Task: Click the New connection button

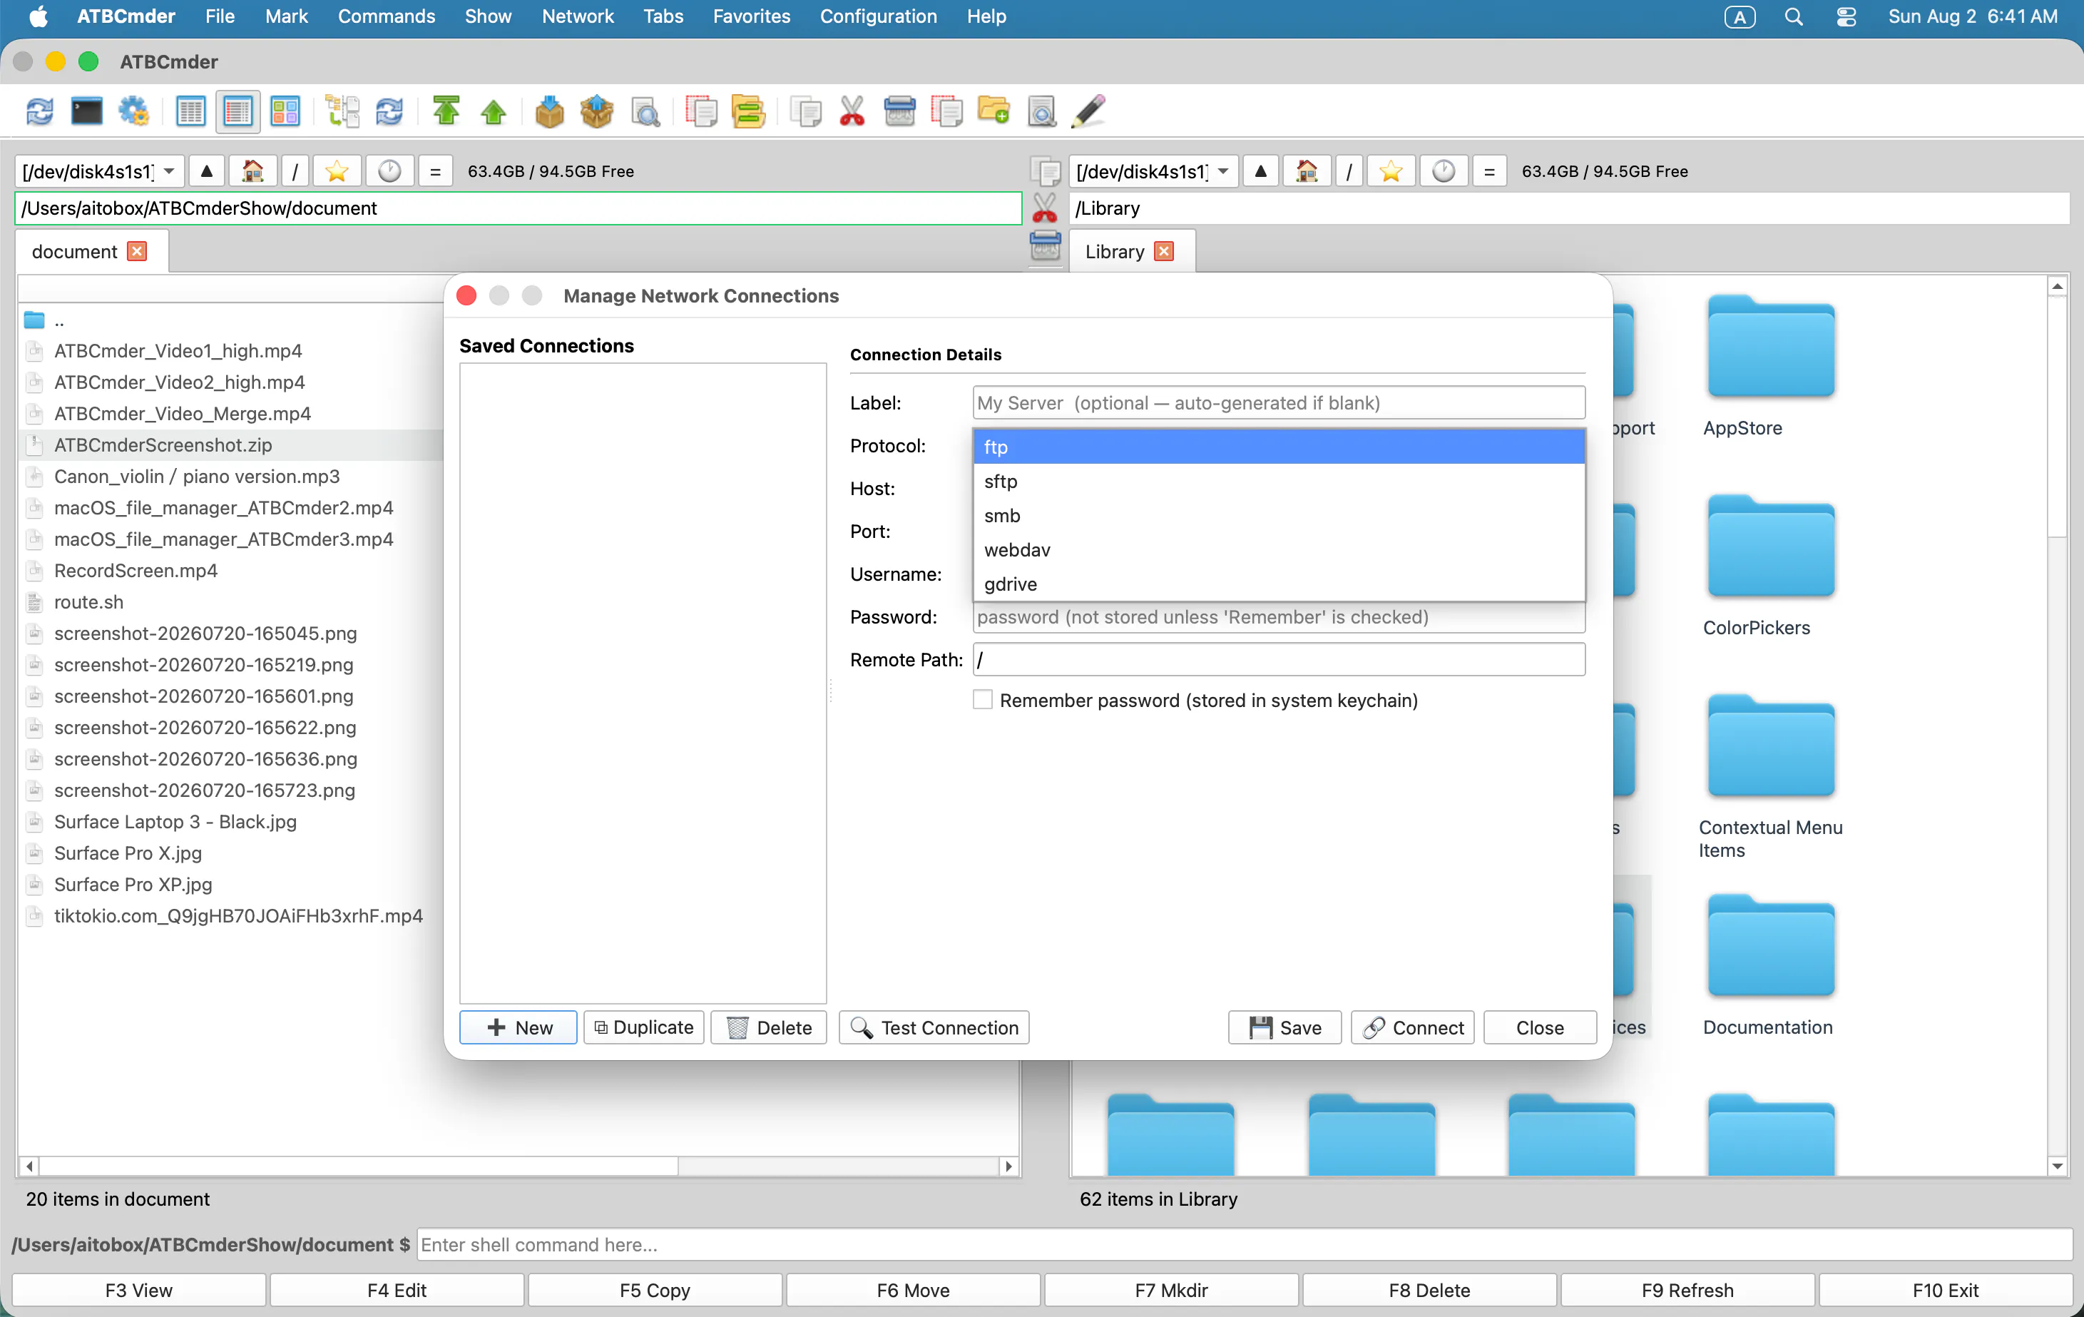Action: (x=518, y=1028)
